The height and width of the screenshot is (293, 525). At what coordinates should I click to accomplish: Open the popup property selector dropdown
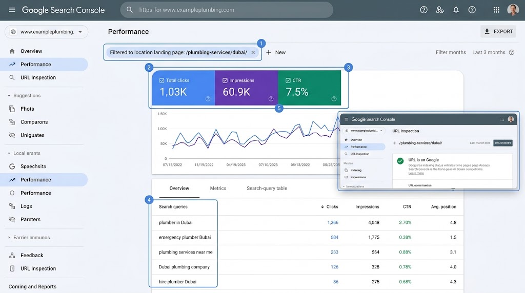coord(364,131)
